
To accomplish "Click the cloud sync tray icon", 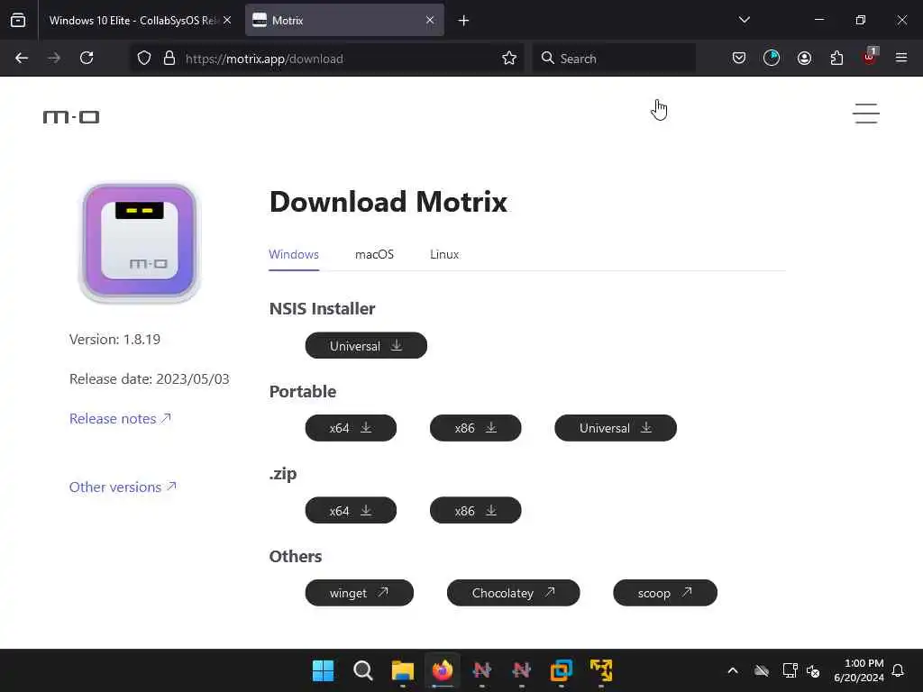I will [x=762, y=670].
